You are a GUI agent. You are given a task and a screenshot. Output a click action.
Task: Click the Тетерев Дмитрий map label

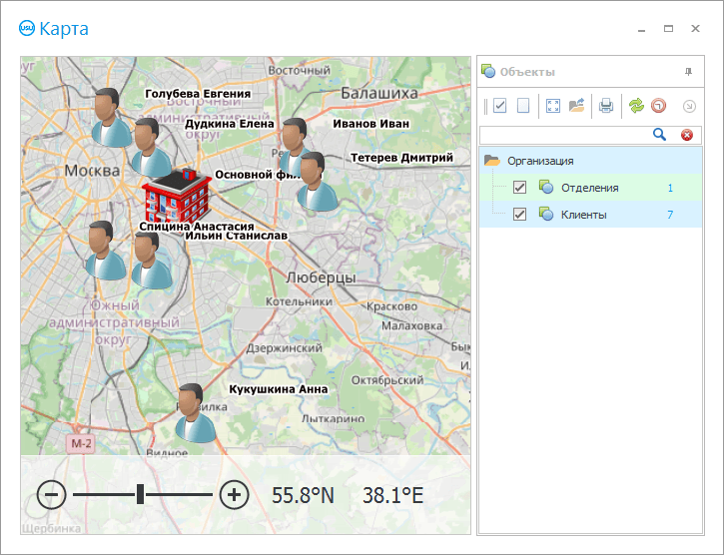401,158
